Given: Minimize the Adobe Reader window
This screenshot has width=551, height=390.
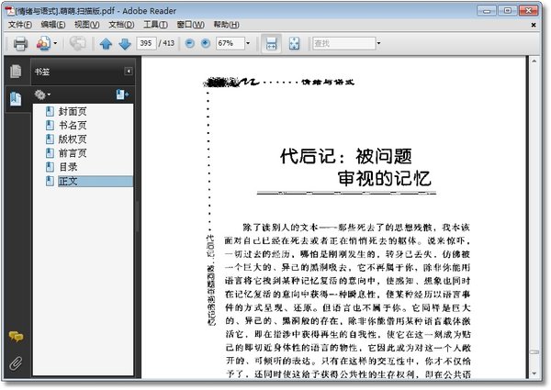Looking at the screenshot, I should 487,10.
